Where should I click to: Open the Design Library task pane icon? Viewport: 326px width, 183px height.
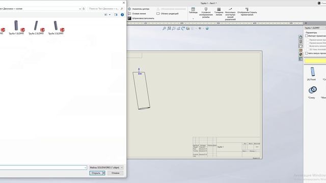(x=301, y=42)
